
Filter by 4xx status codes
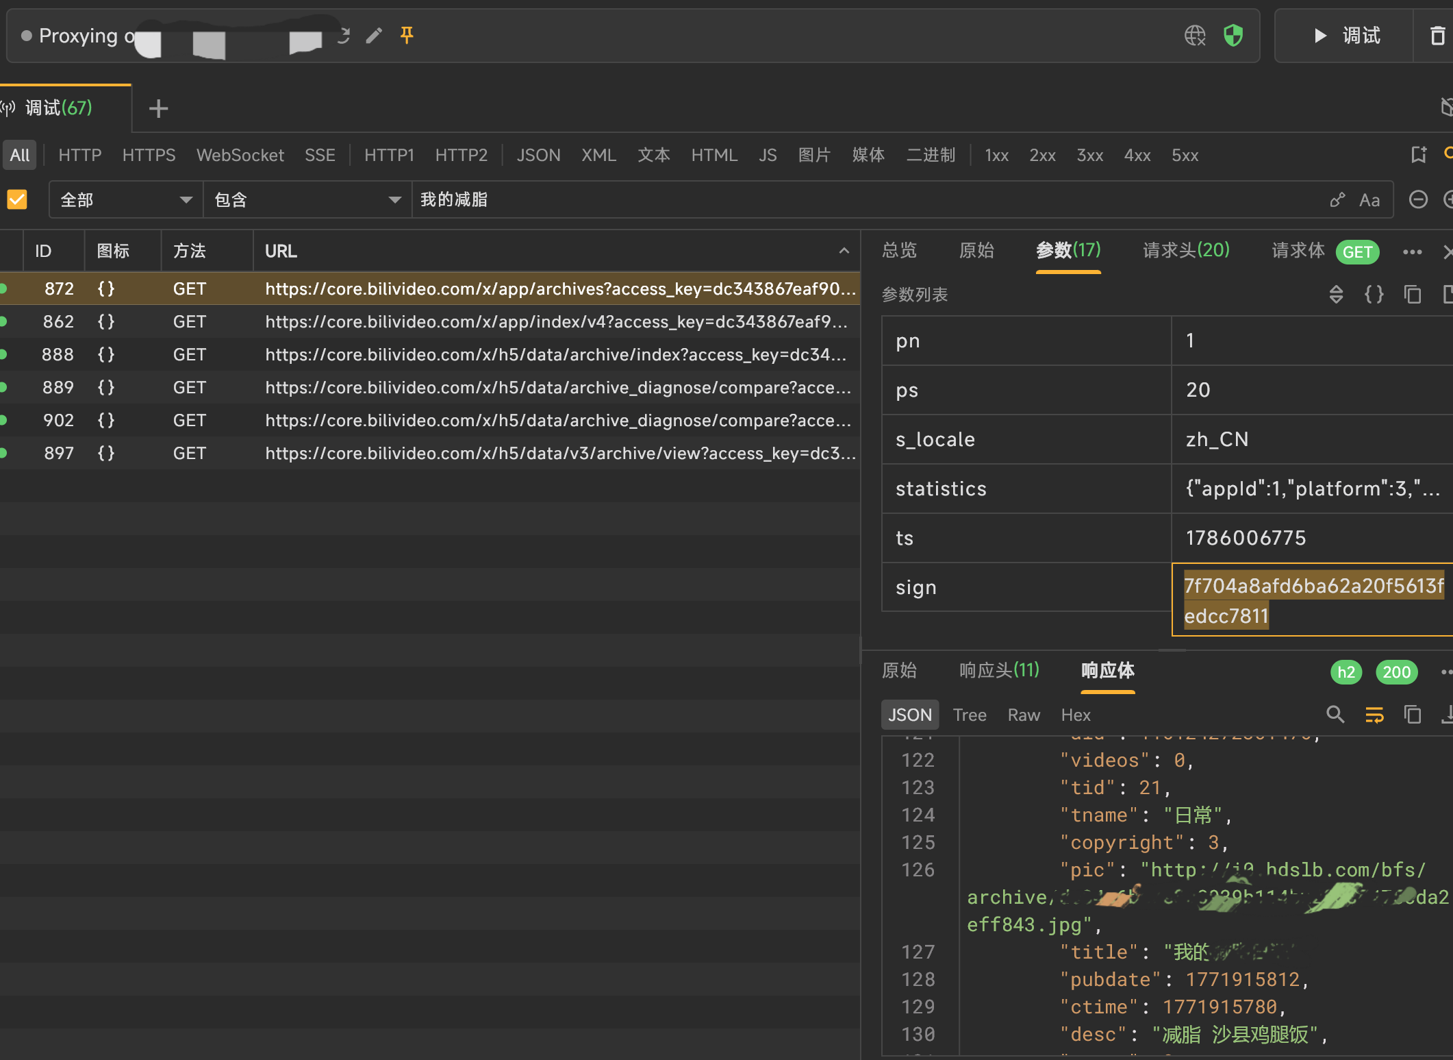1137,155
